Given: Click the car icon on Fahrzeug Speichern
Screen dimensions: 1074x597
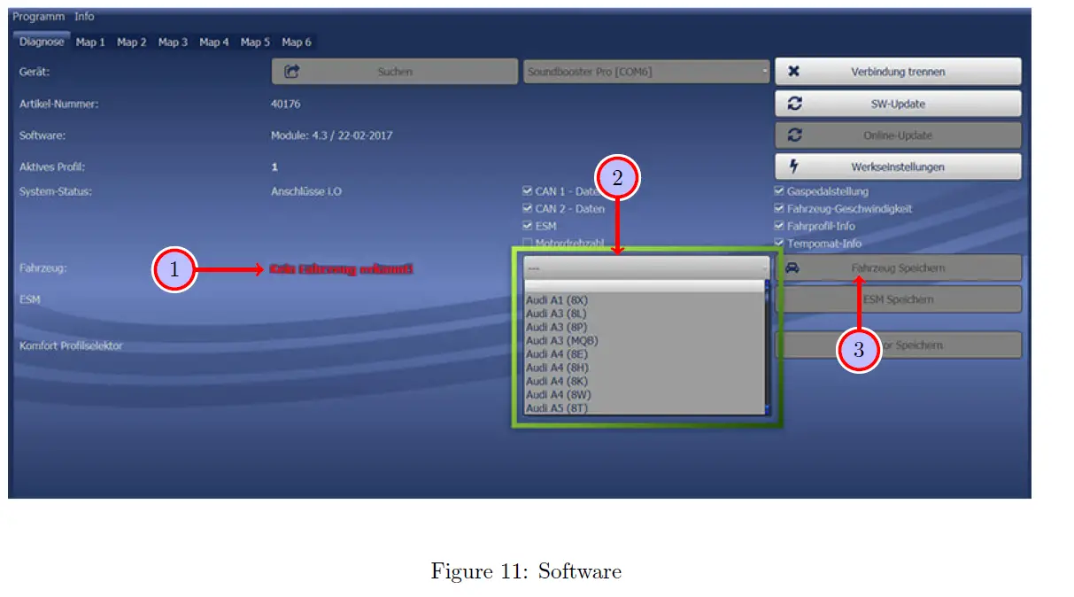Looking at the screenshot, I should [x=793, y=267].
